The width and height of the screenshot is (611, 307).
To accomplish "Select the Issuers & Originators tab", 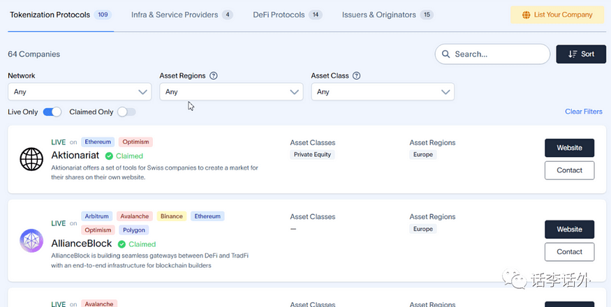I will coord(388,15).
